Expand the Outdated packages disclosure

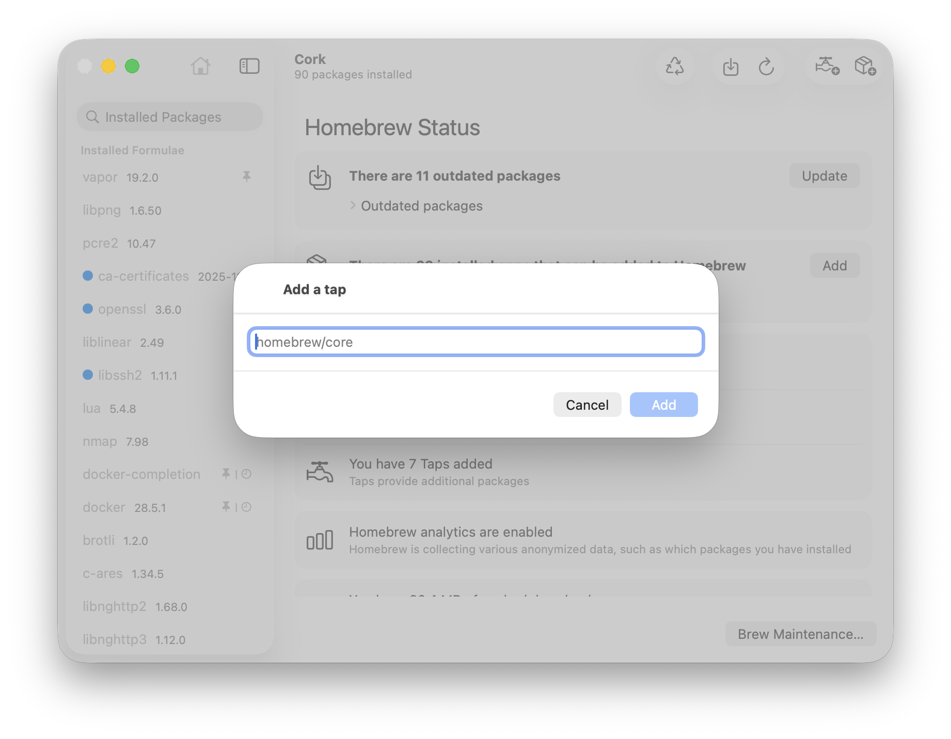[x=353, y=206]
